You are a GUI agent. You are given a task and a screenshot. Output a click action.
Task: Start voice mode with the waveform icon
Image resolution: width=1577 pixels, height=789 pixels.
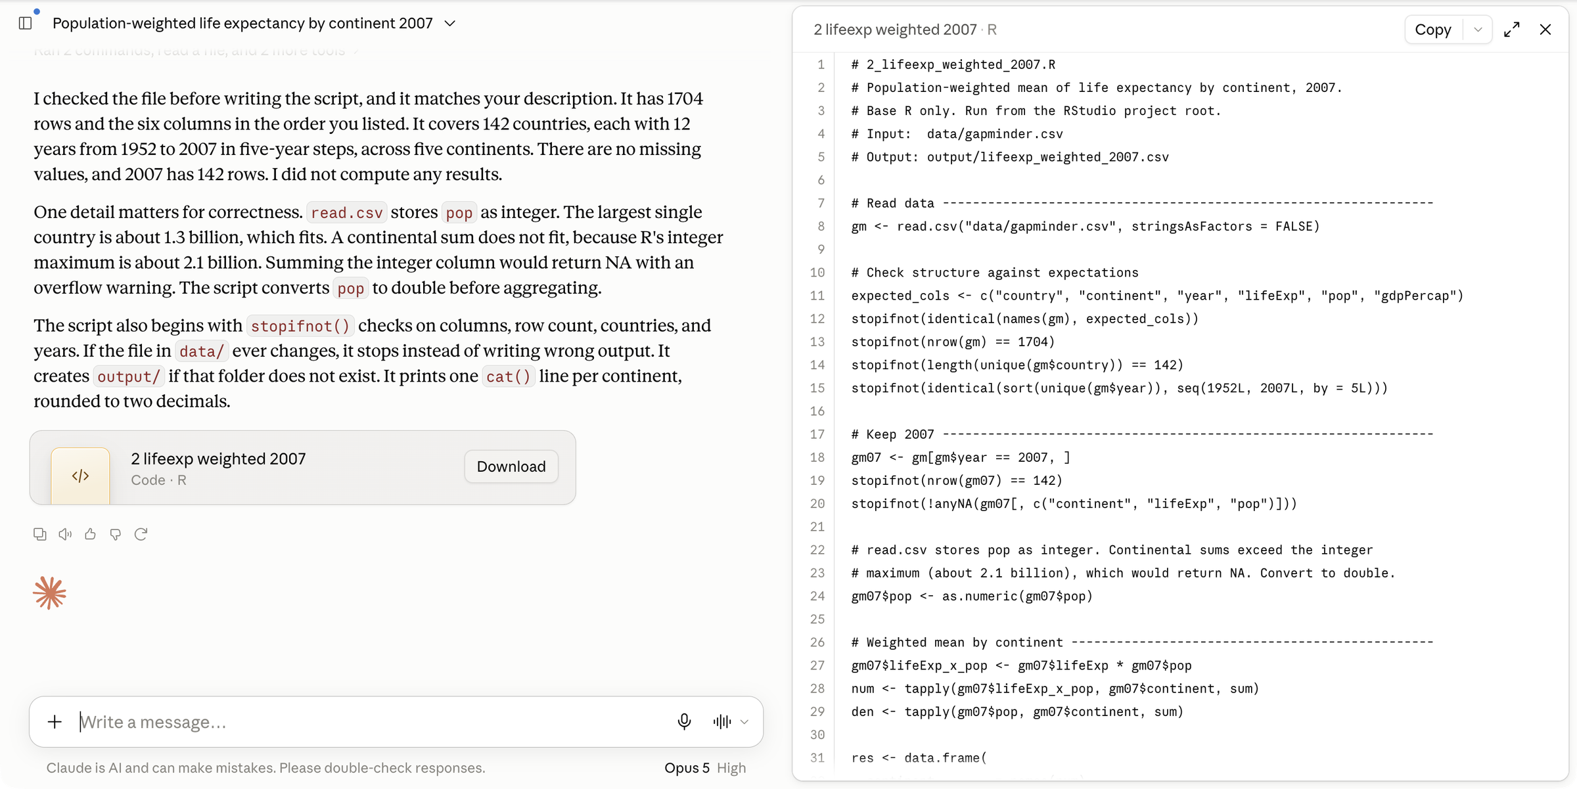[x=721, y=722]
